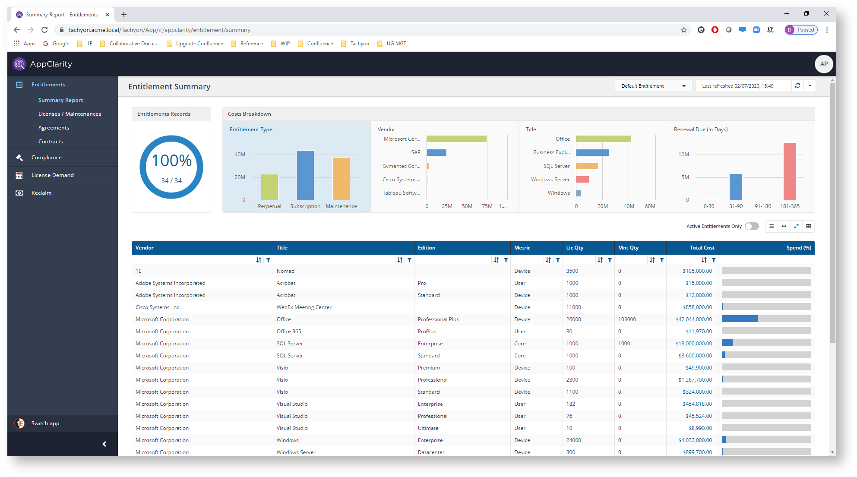
Task: Click the AppClarity logo icon
Action: click(x=19, y=64)
